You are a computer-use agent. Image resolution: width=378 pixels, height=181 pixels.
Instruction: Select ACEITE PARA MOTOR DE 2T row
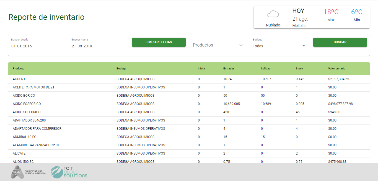[x=189, y=87]
